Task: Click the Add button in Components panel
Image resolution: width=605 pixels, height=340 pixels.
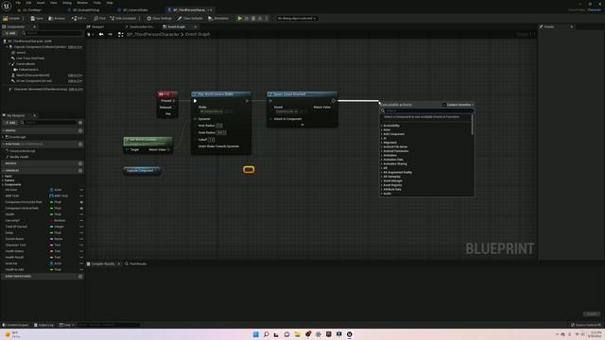Action: coord(10,33)
